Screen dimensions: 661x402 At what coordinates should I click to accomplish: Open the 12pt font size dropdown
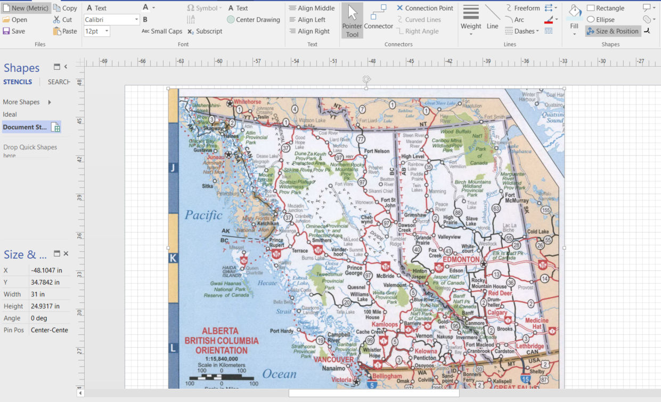point(107,31)
